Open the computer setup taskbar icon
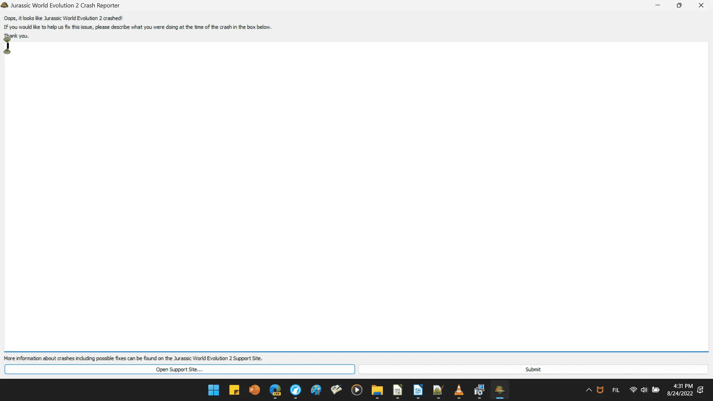The width and height of the screenshot is (713, 401). click(479, 390)
